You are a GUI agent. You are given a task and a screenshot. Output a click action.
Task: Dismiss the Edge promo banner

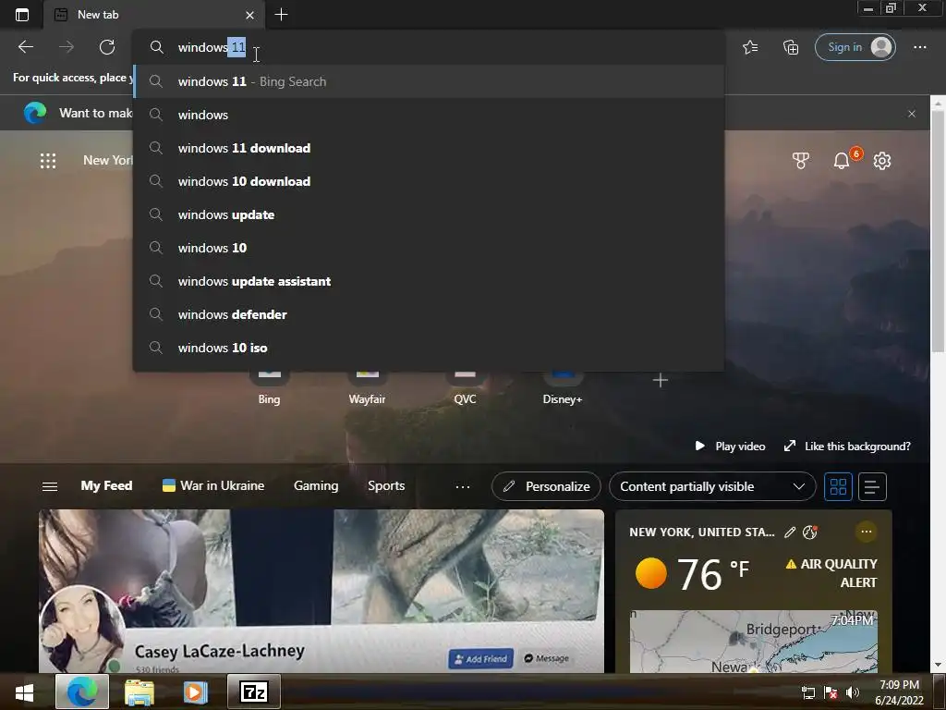point(912,114)
